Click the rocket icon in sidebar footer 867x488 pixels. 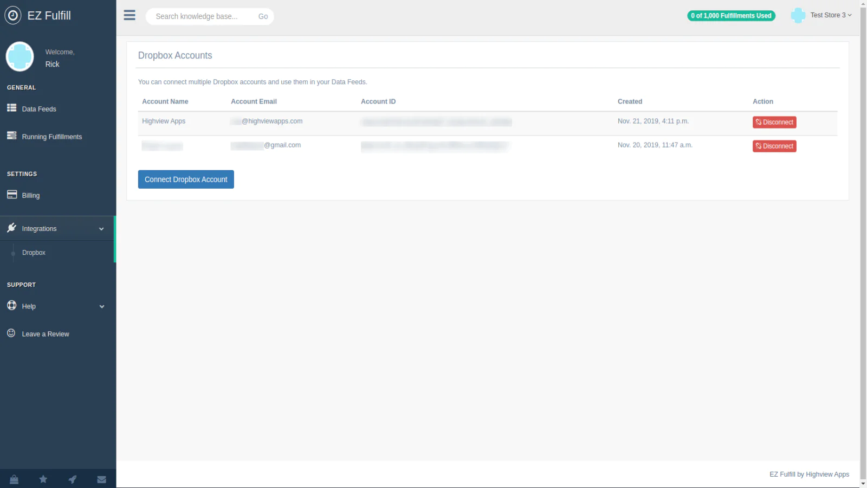(x=72, y=479)
